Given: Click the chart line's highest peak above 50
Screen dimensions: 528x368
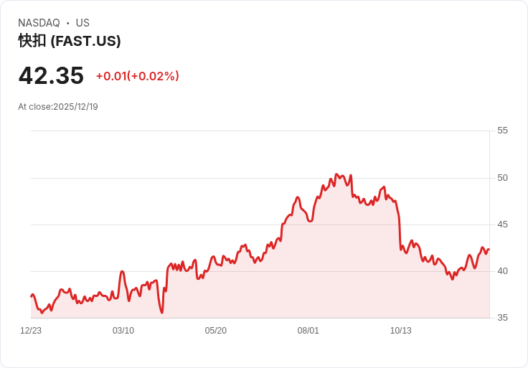Looking at the screenshot, I should (x=336, y=174).
